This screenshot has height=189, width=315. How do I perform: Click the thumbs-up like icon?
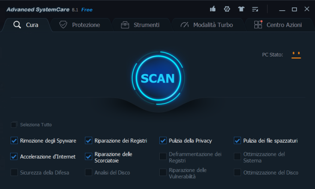click(213, 9)
